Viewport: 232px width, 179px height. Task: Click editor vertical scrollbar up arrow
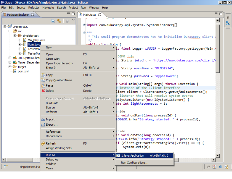(x=217, y=20)
